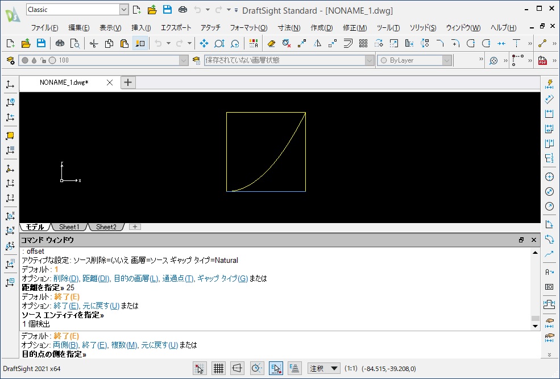560x379 pixels.
Task: Expand the layer list dropdown showing 100
Action: (x=184, y=60)
